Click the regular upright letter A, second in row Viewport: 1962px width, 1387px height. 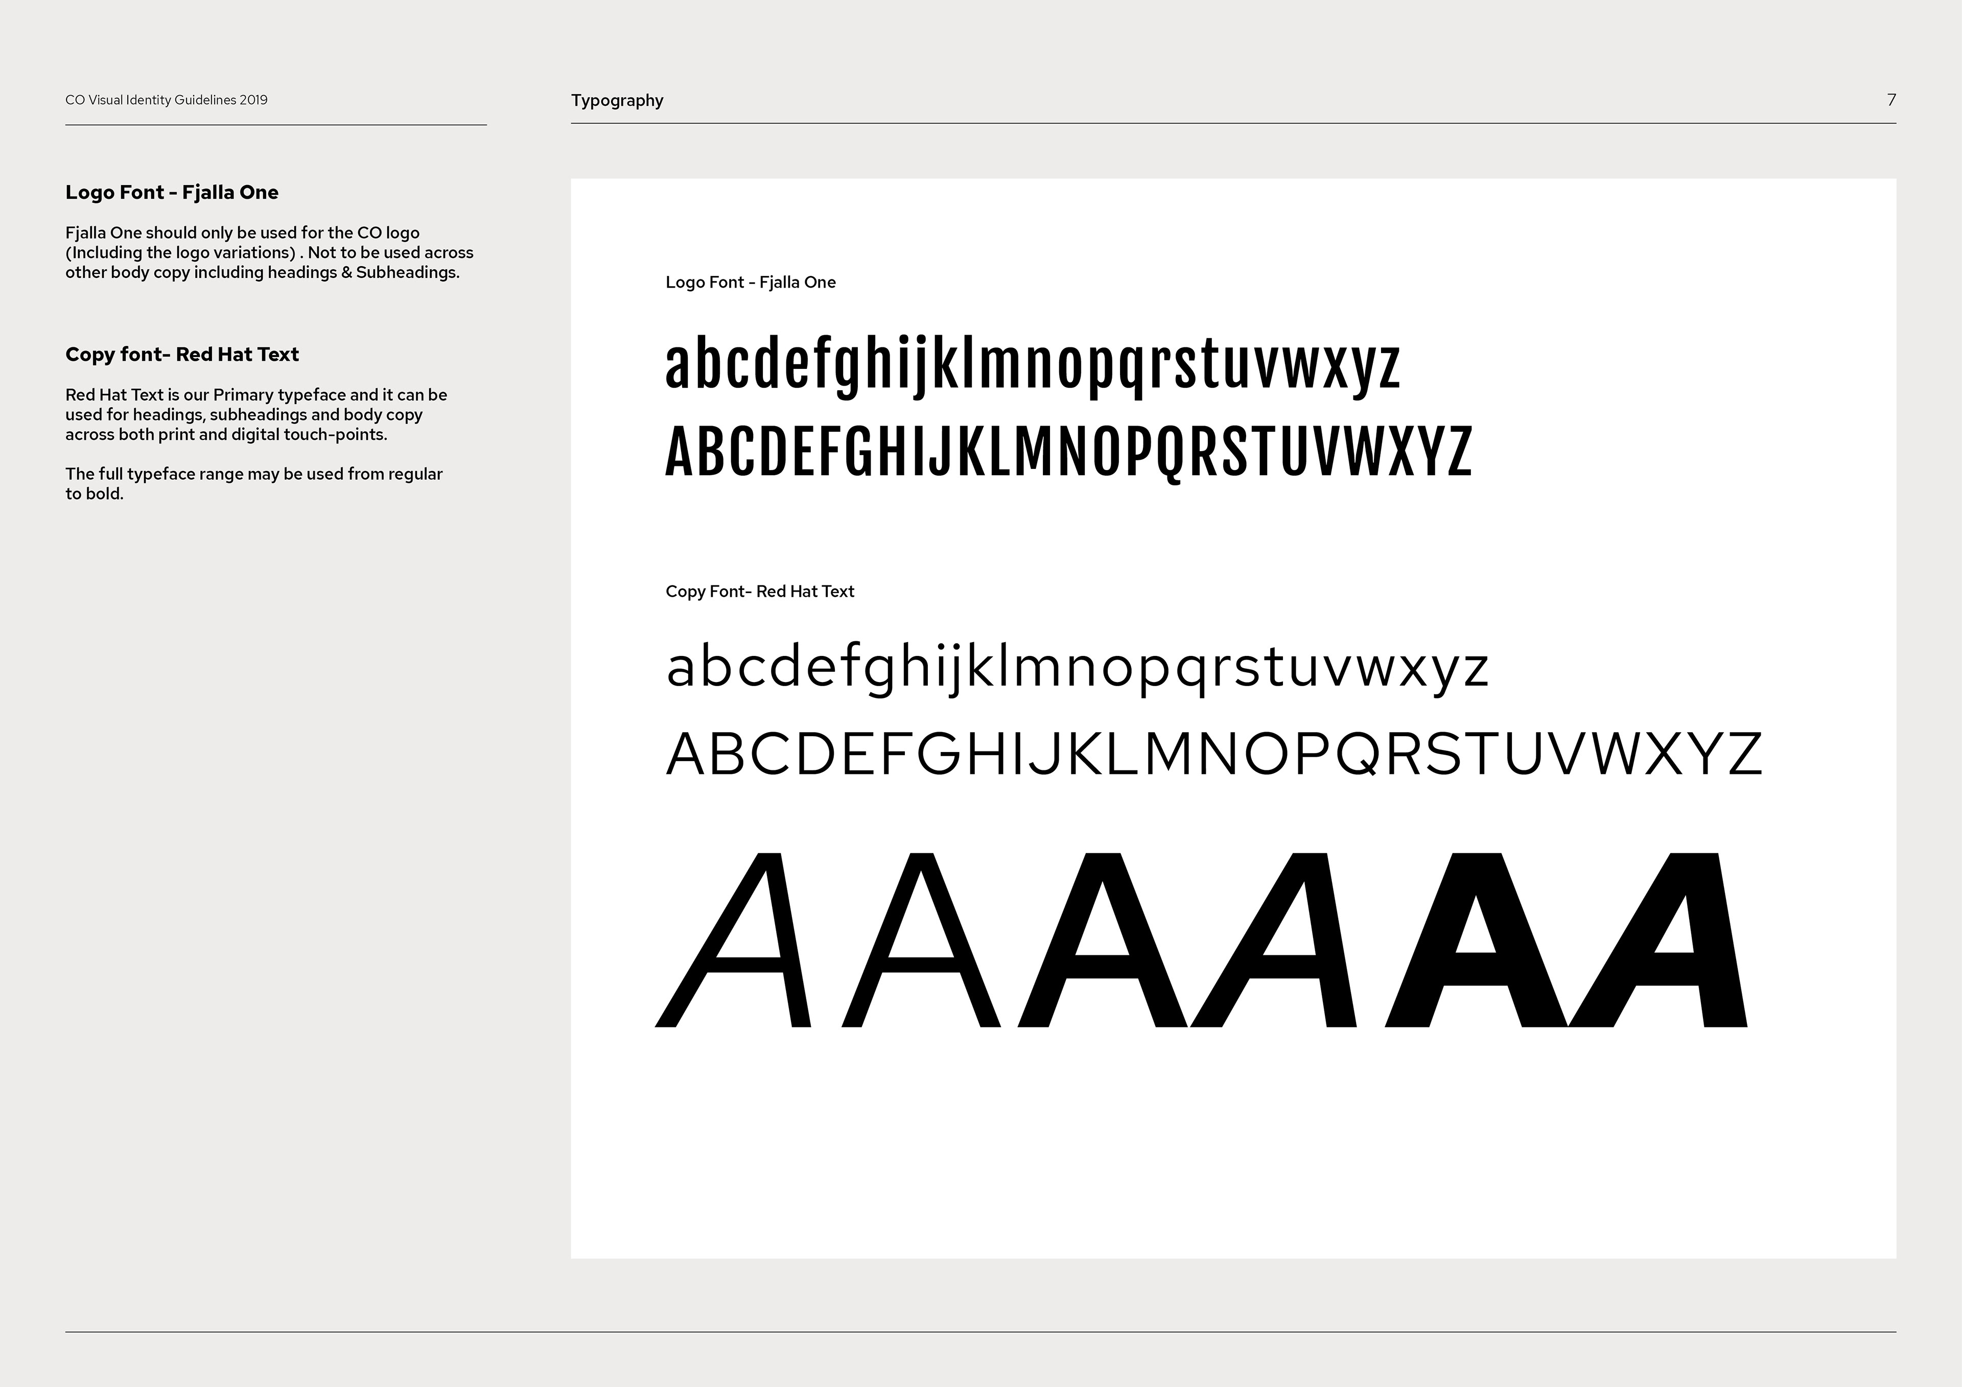coord(921,939)
